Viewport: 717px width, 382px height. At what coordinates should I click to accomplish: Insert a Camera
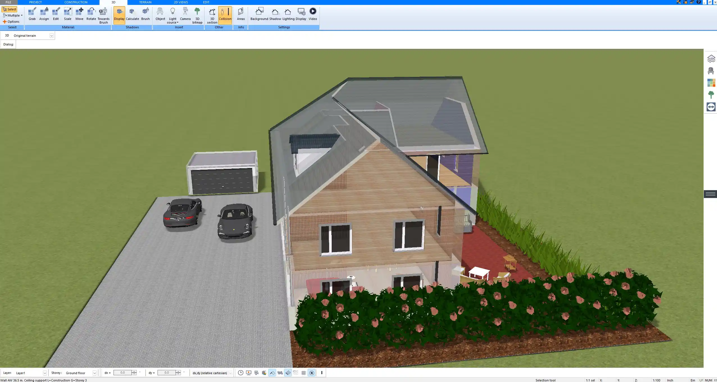coord(185,14)
